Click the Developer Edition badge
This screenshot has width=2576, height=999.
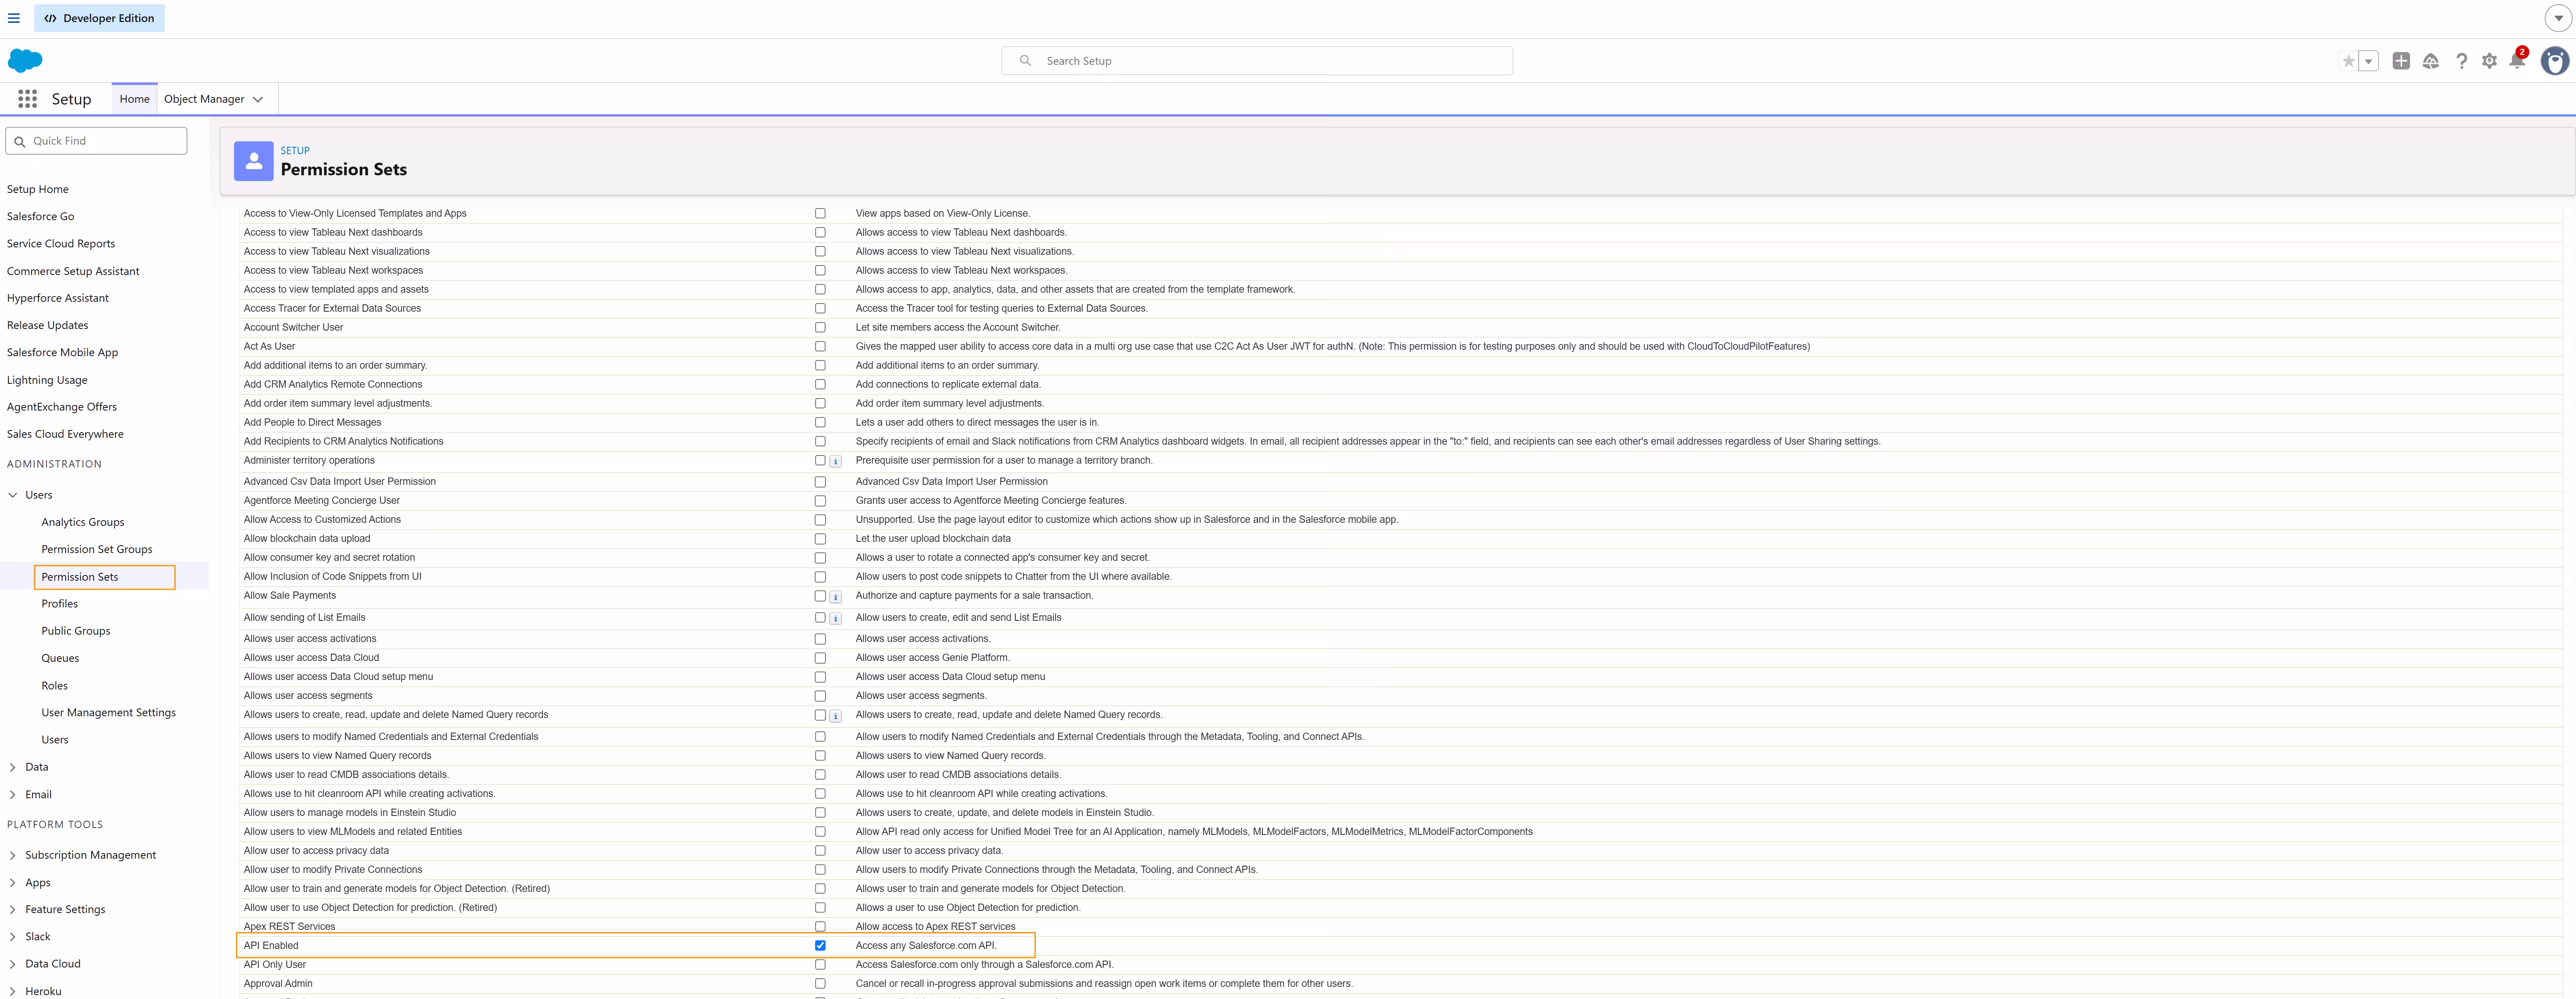click(x=99, y=18)
